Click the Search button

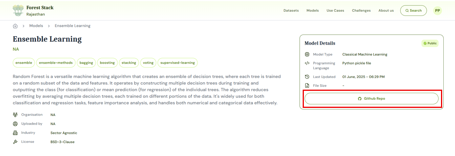pyautogui.click(x=413, y=10)
